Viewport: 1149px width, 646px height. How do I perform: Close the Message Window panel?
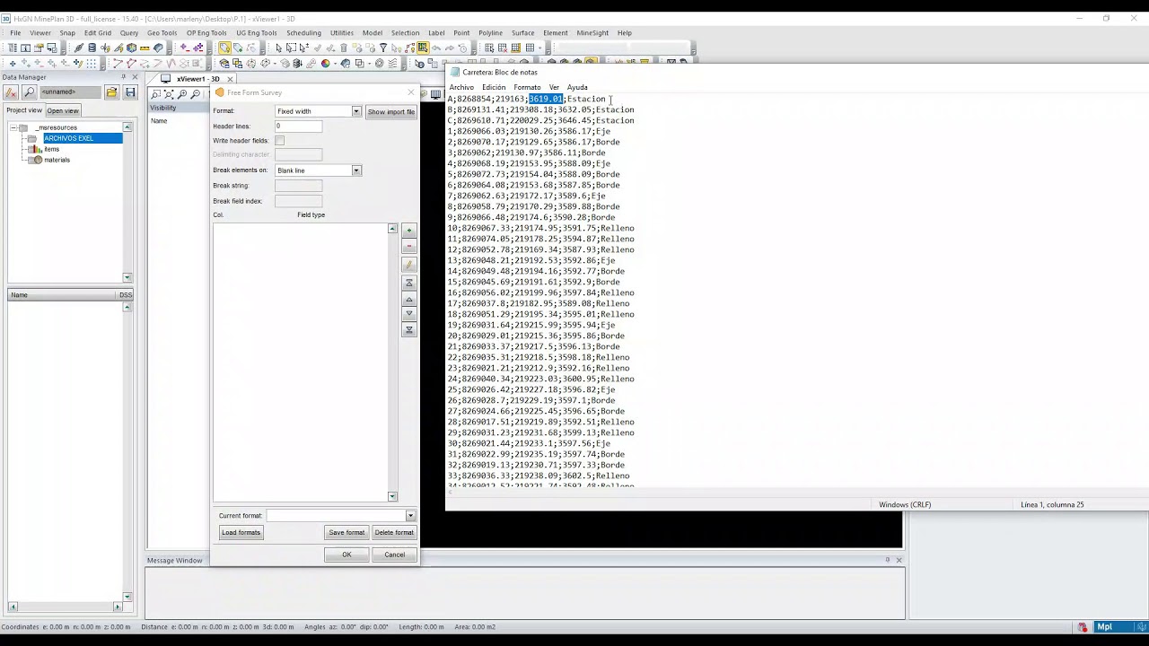coord(899,560)
